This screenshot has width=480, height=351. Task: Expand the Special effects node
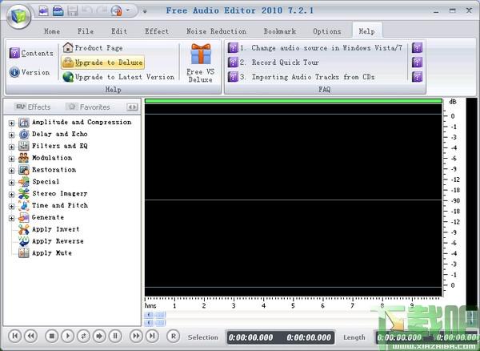pyautogui.click(x=11, y=183)
